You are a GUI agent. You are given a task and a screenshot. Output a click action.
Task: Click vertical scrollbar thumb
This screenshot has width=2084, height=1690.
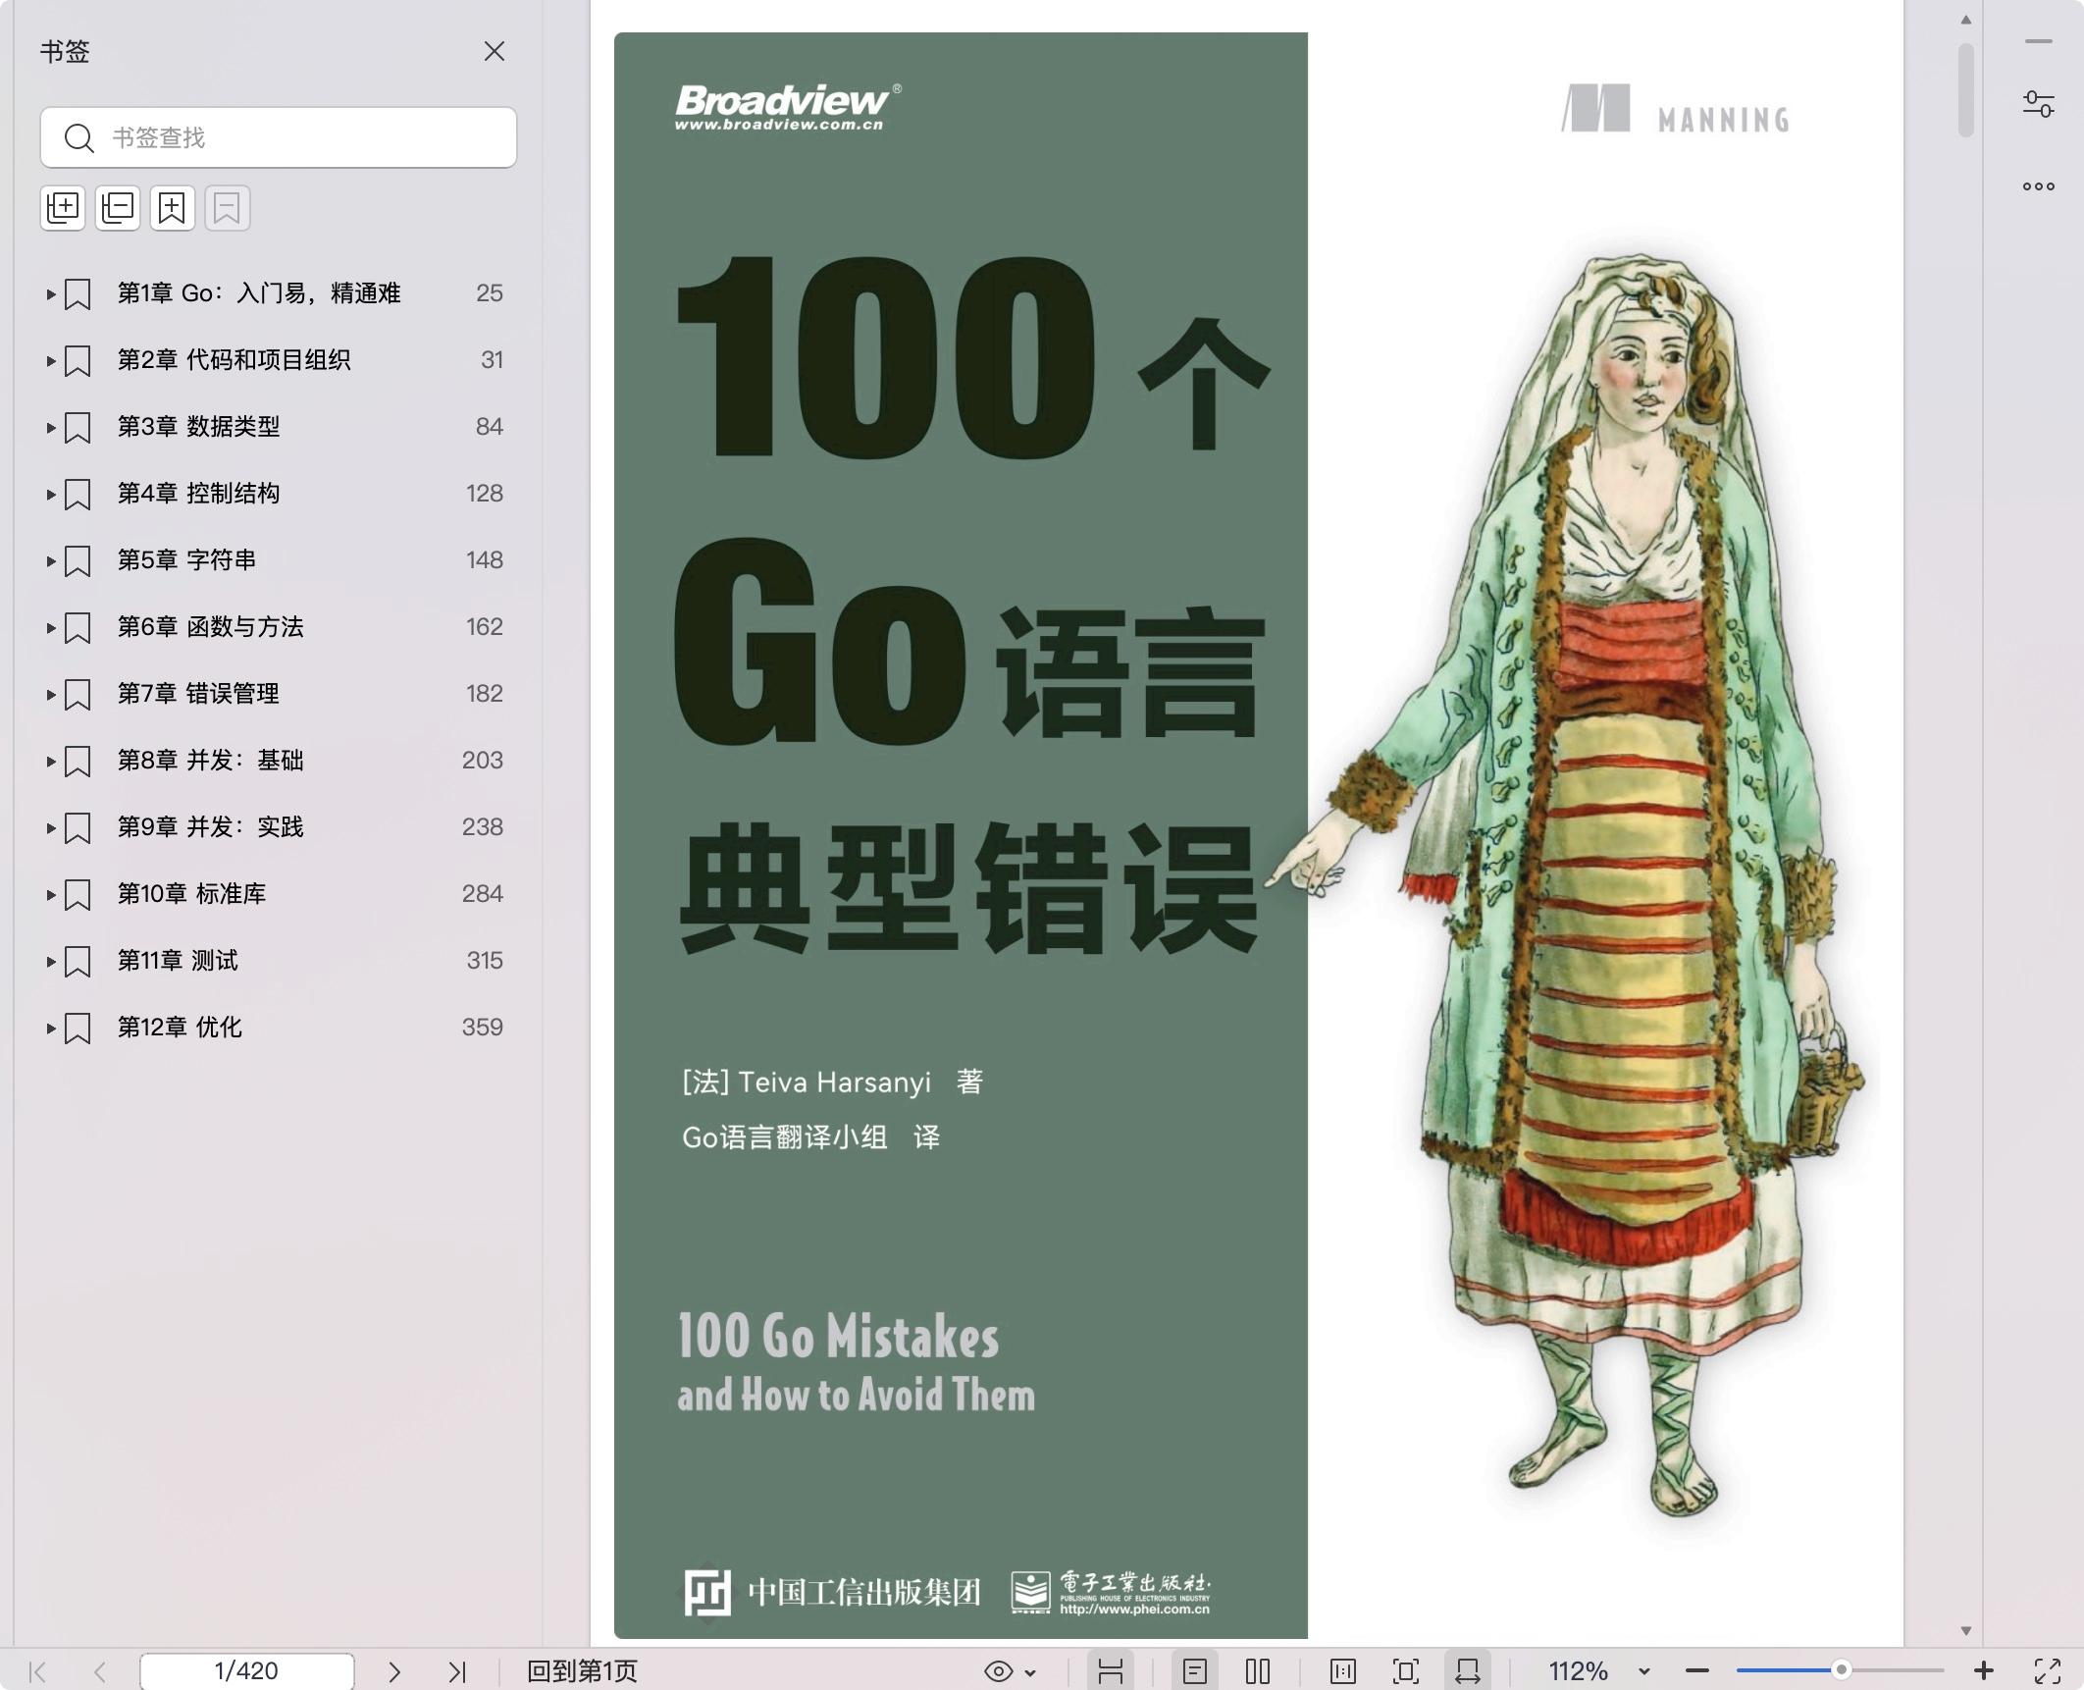(1965, 90)
